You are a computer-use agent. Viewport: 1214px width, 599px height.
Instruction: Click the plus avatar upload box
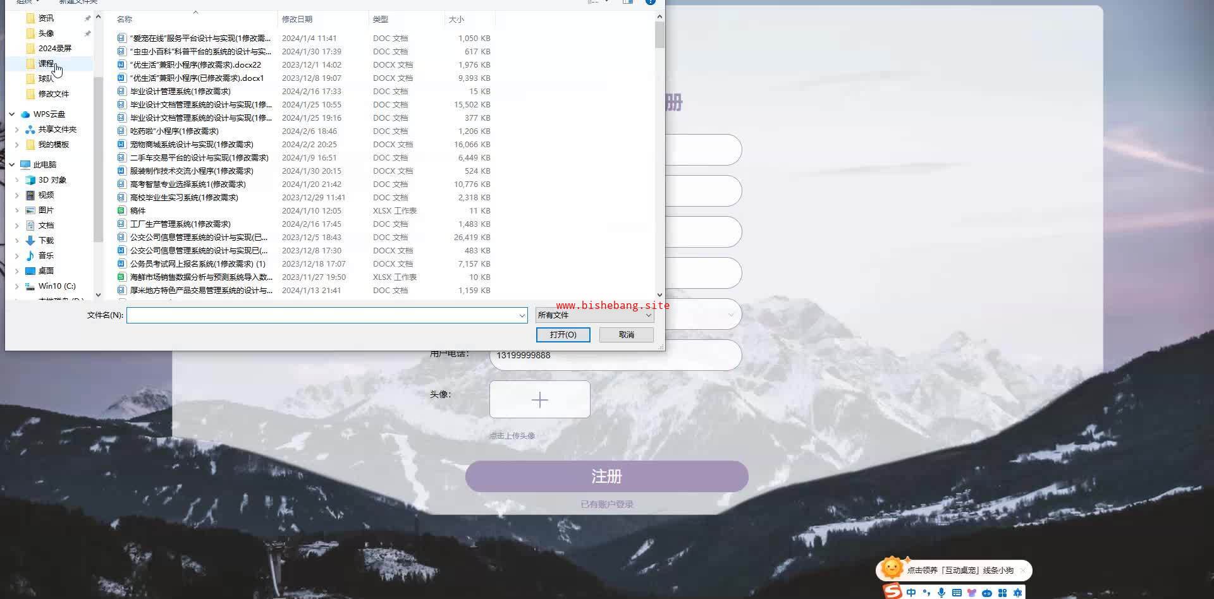540,399
